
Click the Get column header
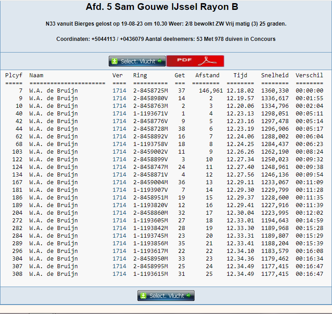pyautogui.click(x=180, y=75)
